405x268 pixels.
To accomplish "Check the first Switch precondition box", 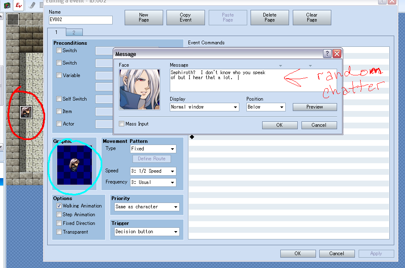I will pos(59,51).
